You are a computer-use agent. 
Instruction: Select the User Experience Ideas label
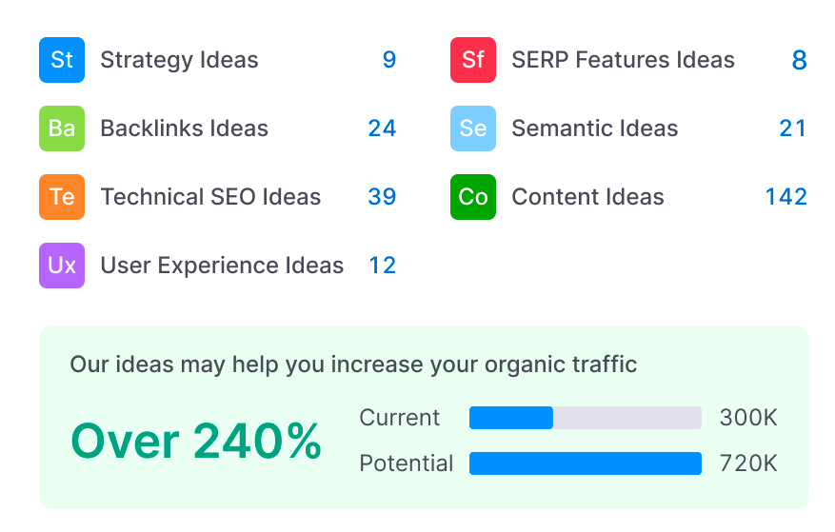pos(222,266)
